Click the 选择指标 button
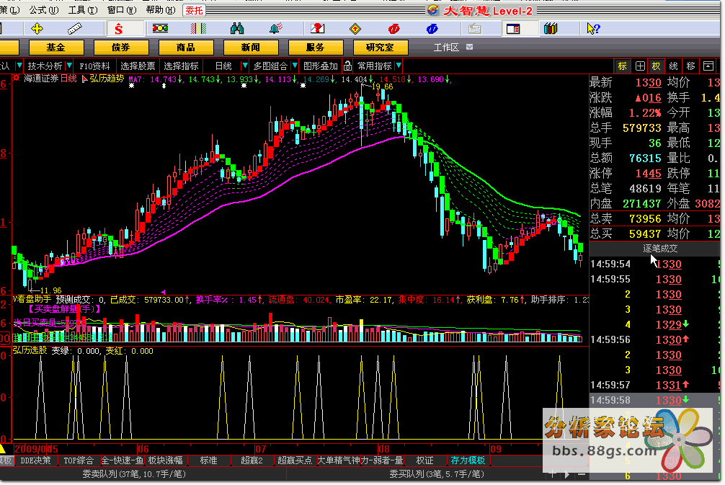The image size is (725, 485). click(x=182, y=66)
